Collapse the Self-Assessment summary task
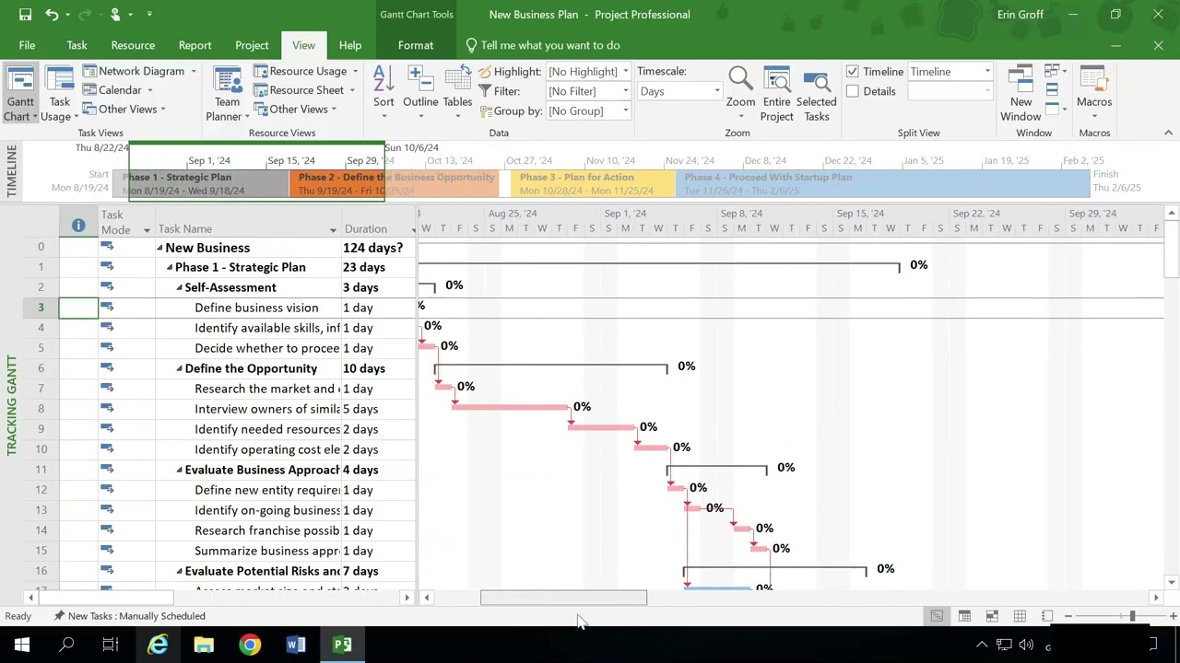The width and height of the screenshot is (1180, 663). (180, 287)
